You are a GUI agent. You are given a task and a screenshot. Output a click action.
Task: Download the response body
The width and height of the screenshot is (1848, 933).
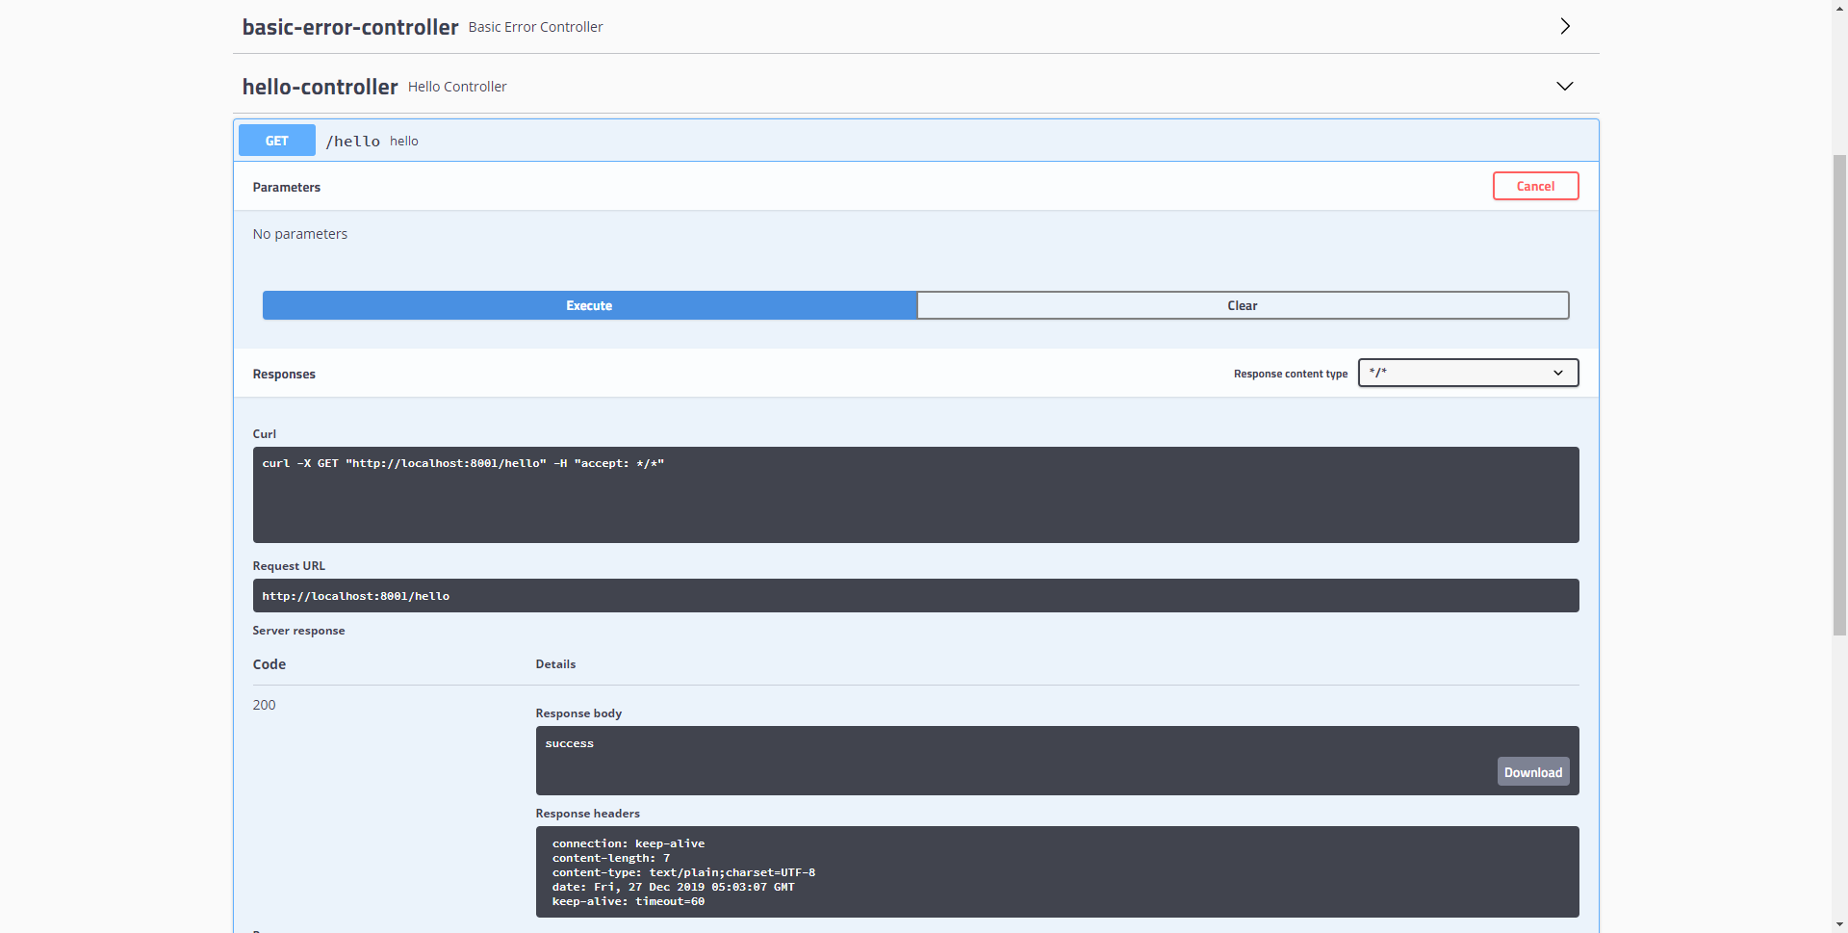(1533, 772)
